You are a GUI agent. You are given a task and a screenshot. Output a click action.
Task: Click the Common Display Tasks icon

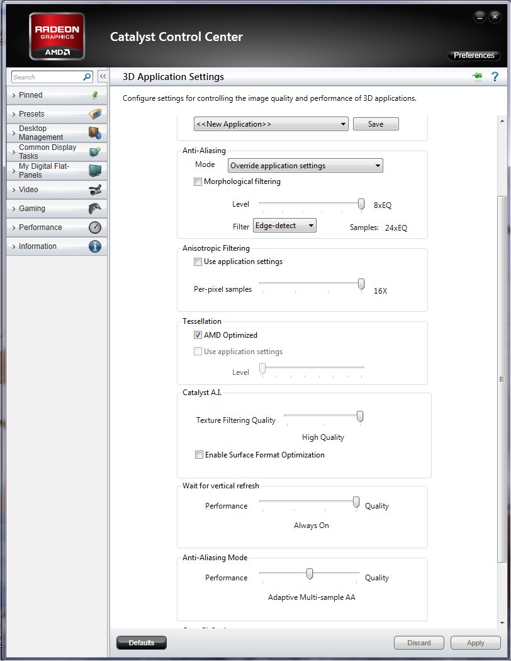pos(95,151)
